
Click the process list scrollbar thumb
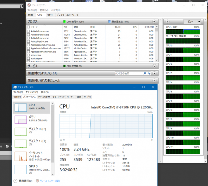(157, 30)
